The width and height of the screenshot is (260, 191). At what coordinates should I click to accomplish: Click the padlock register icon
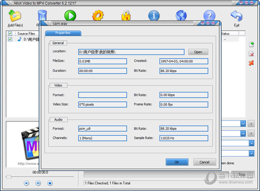(126, 16)
